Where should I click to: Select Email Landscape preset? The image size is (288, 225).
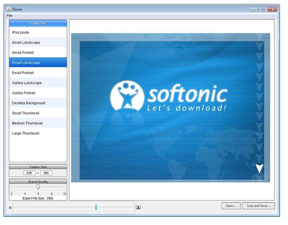pyautogui.click(x=38, y=63)
